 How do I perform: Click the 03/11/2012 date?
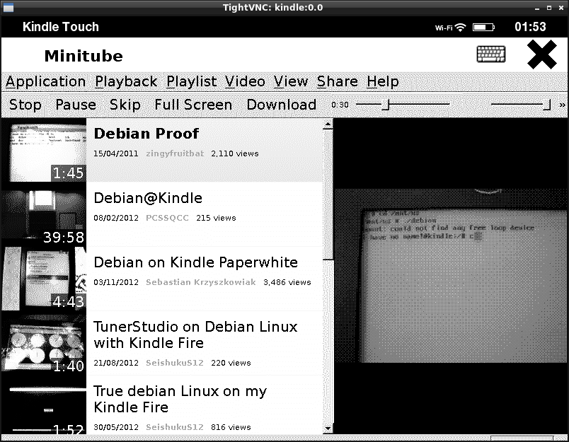tap(116, 282)
